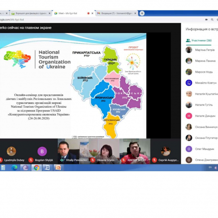Switch to the Gmail Входящие (7) tab

[117, 13]
